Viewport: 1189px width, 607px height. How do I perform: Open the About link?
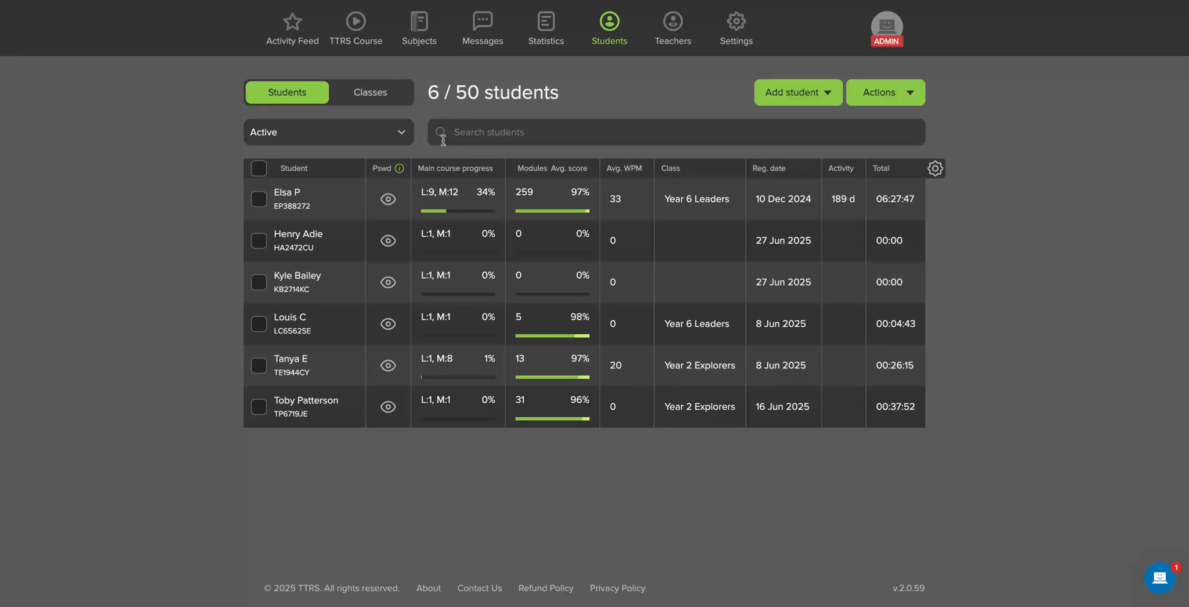[428, 588]
